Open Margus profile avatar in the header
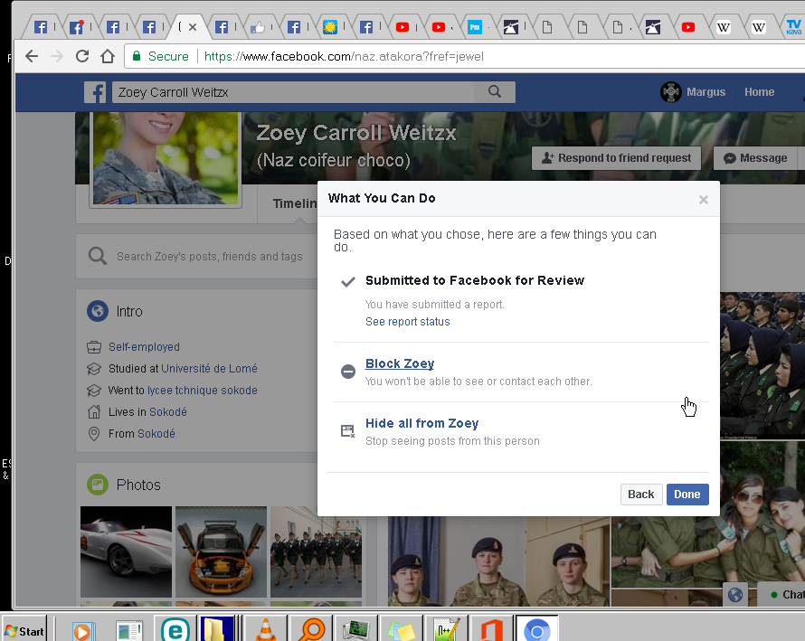805x641 pixels. point(670,92)
